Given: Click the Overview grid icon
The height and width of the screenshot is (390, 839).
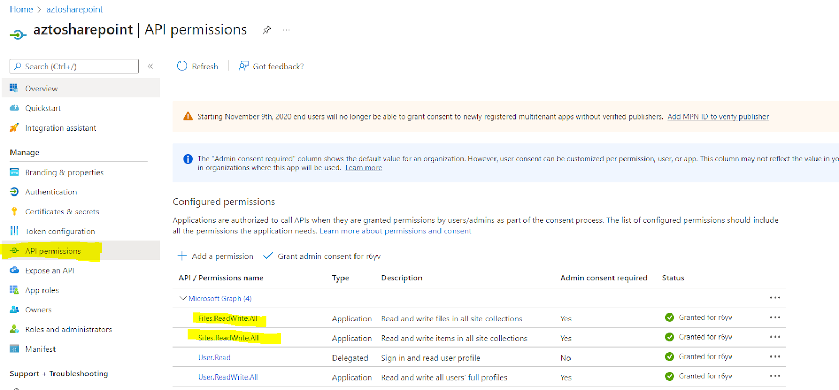Looking at the screenshot, I should (x=14, y=88).
